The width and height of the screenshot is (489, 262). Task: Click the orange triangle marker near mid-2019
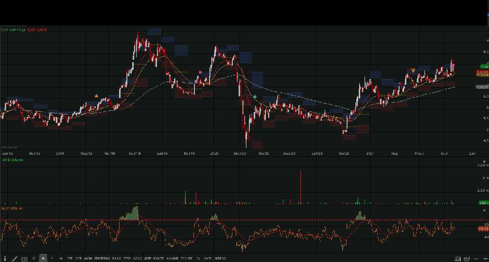(x=96, y=96)
